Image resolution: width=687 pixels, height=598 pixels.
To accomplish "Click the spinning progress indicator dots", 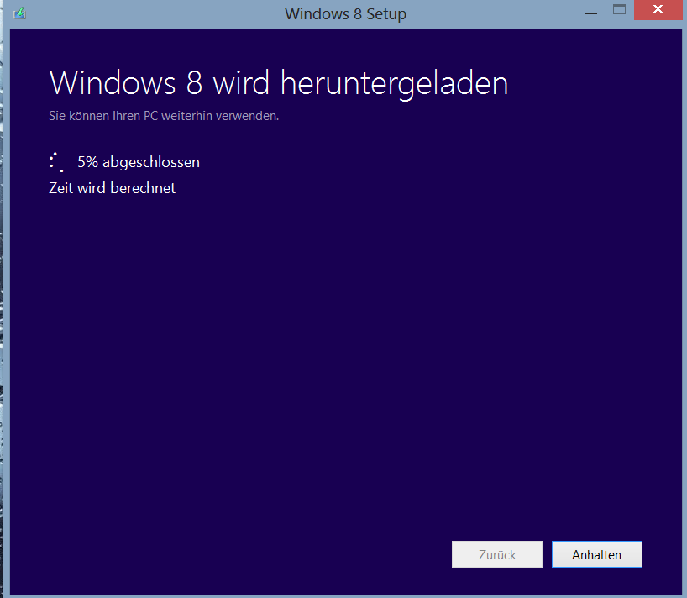I will pyautogui.click(x=56, y=162).
